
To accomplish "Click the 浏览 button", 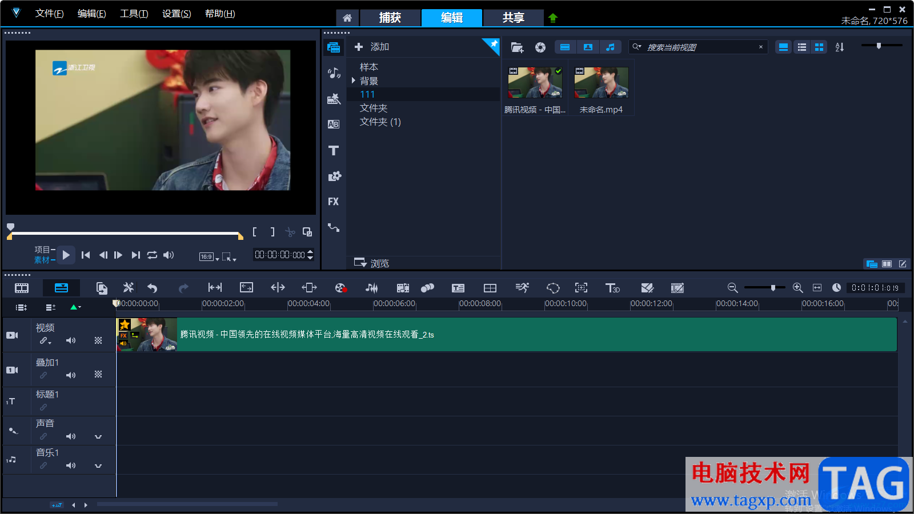I will (x=372, y=263).
